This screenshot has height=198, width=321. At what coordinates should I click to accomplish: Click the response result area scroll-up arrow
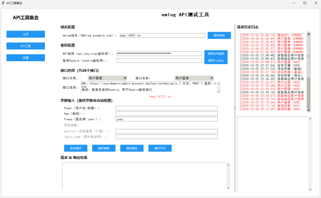click(x=228, y=165)
